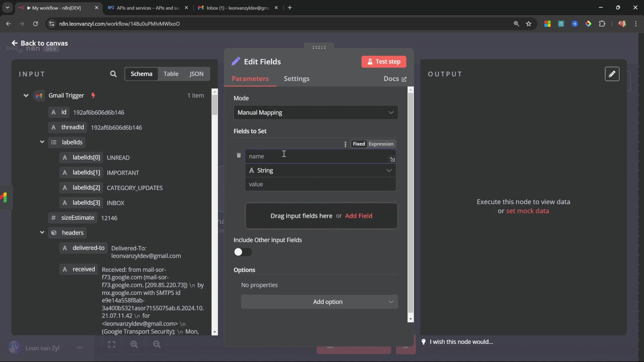Select Fixed field mode
The height and width of the screenshot is (362, 644).
(359, 144)
